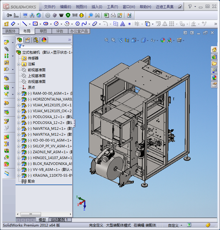Open the Excel table icon

tap(106, 15)
